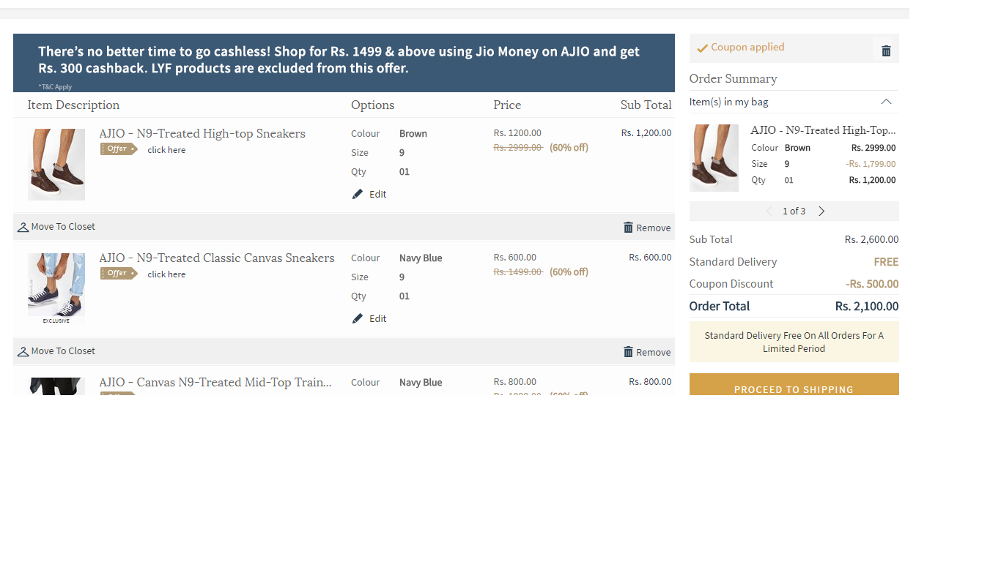Click the T&C Apply text in banner
This screenshot has height=562, width=1001.
[55, 86]
